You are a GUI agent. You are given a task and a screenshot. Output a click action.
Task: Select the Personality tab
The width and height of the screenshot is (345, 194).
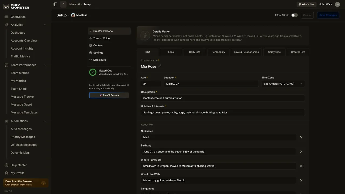point(218,52)
